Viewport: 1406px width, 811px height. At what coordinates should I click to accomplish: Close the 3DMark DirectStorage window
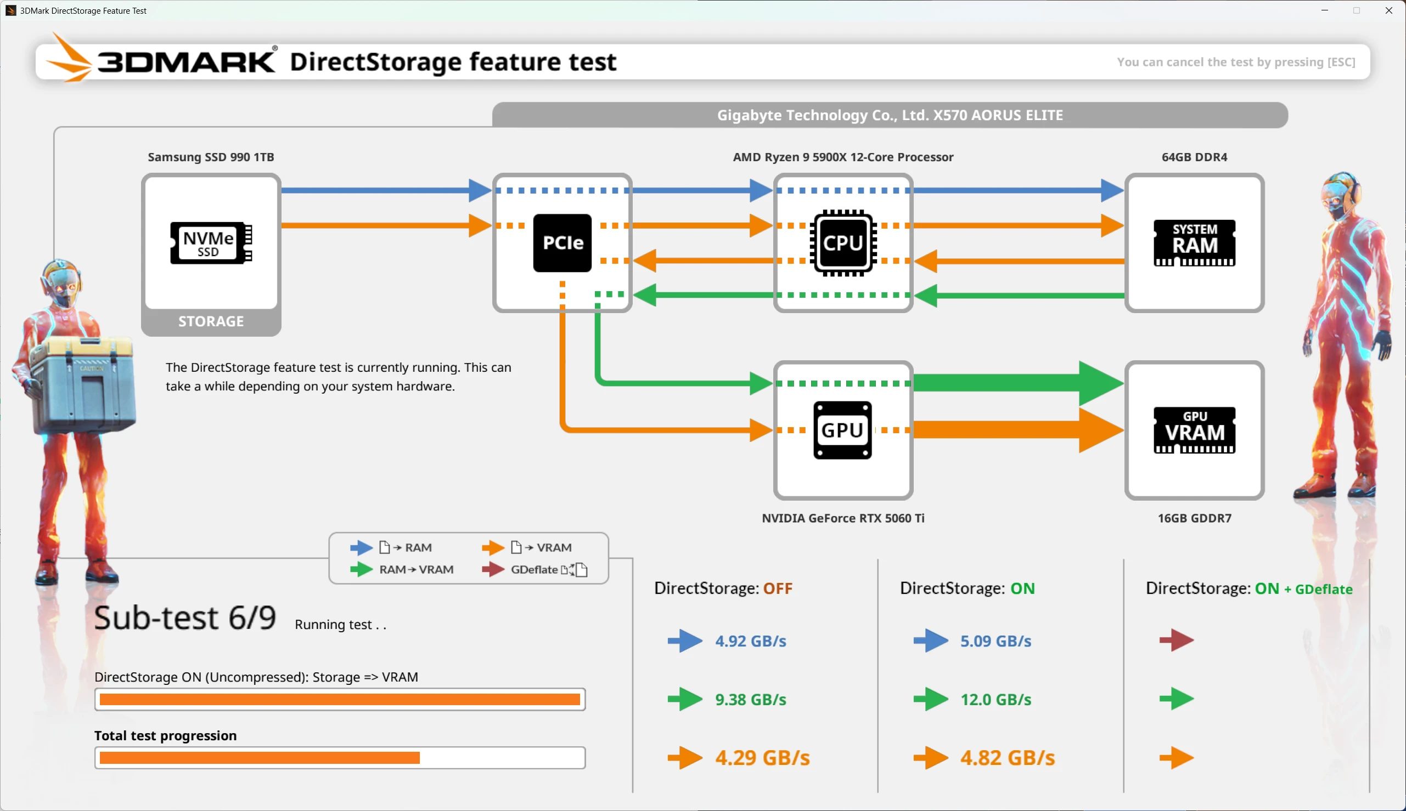pos(1389,10)
